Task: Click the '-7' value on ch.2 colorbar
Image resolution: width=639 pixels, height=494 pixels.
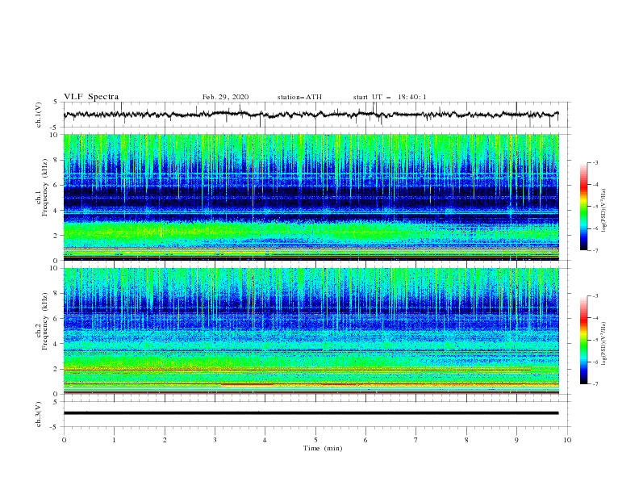Action: click(x=595, y=383)
